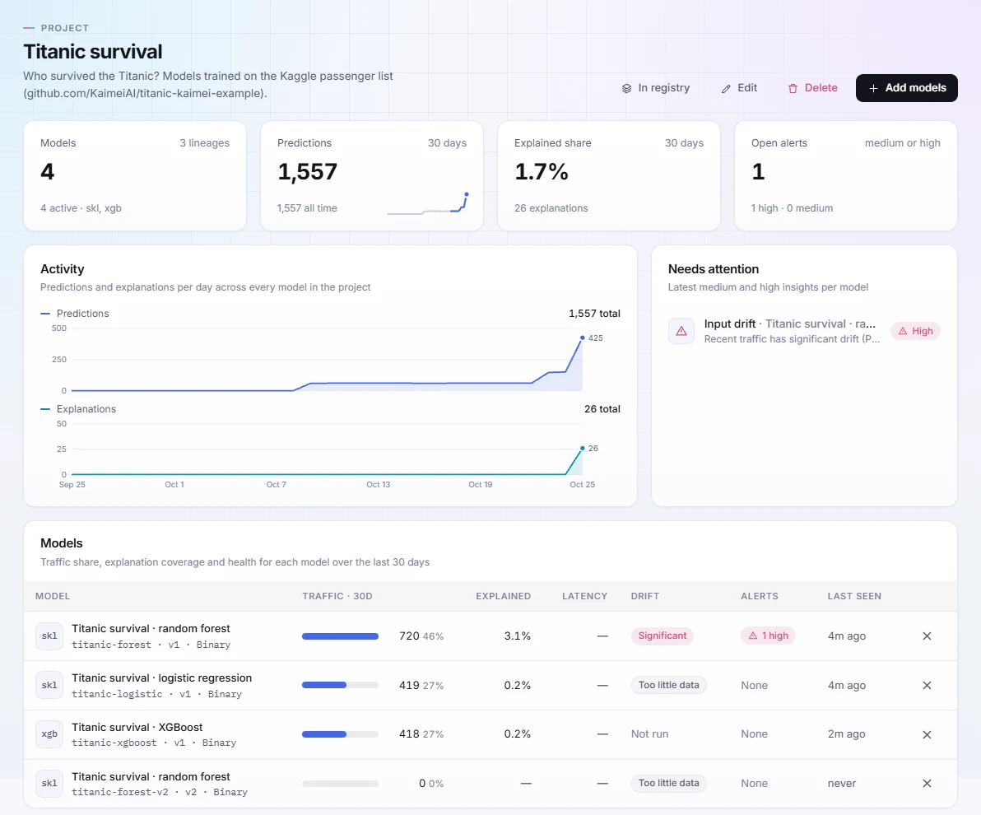Image resolution: width=981 pixels, height=815 pixels.
Task: Click the 720 46% traffic value
Action: pos(421,636)
